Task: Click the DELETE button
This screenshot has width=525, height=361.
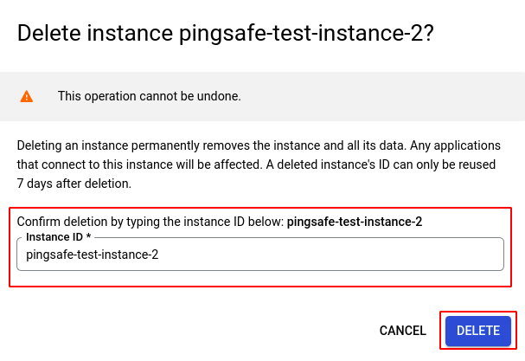Action: (478, 331)
